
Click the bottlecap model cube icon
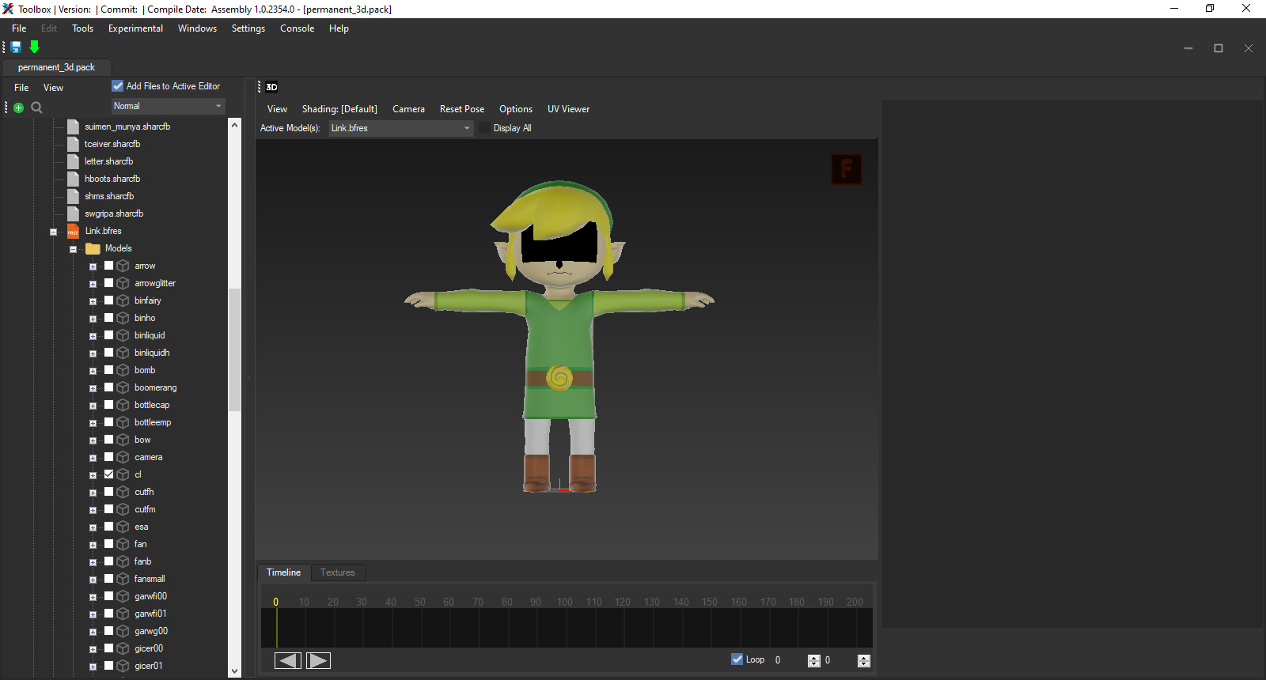(x=123, y=405)
